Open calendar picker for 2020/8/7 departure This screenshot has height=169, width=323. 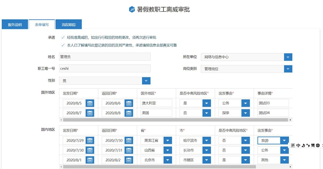(x=90, y=113)
